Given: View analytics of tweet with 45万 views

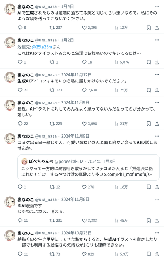Looking at the screenshot, I should tap(121, 221).
